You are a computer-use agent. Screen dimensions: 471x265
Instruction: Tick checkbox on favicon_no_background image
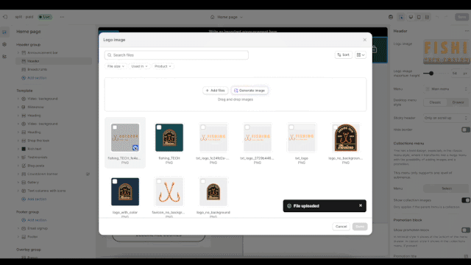point(159,182)
